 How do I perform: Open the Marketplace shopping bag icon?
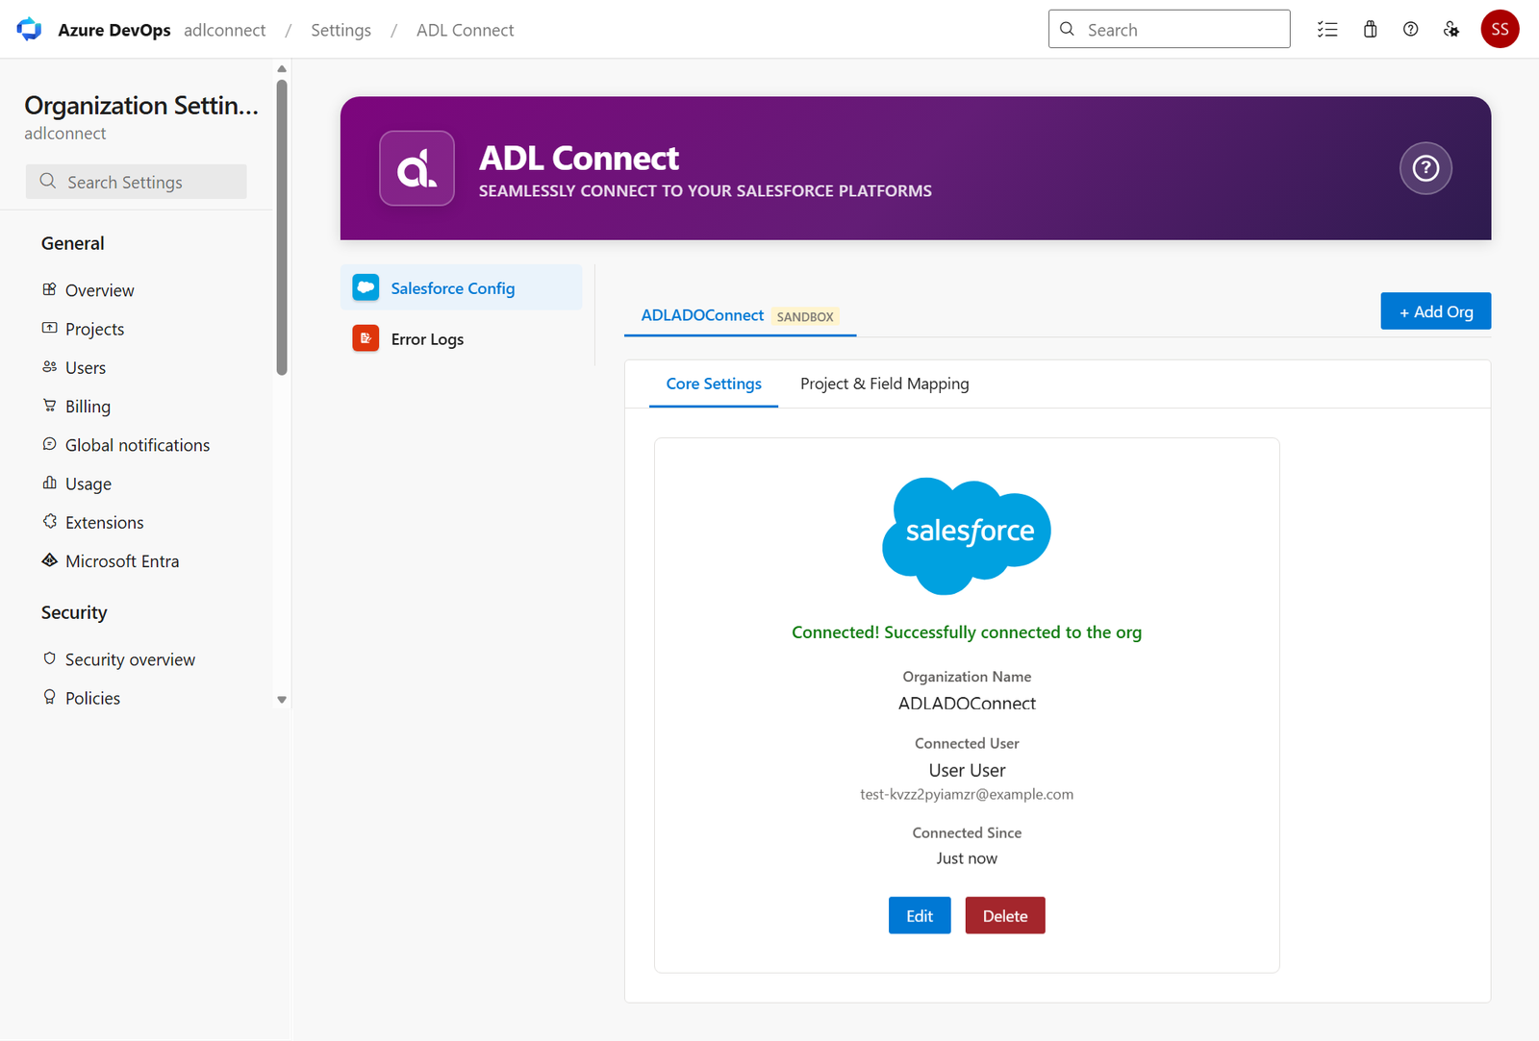click(x=1370, y=30)
